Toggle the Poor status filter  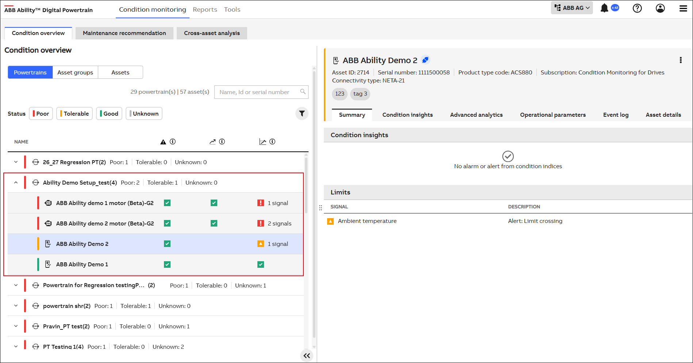[41, 113]
